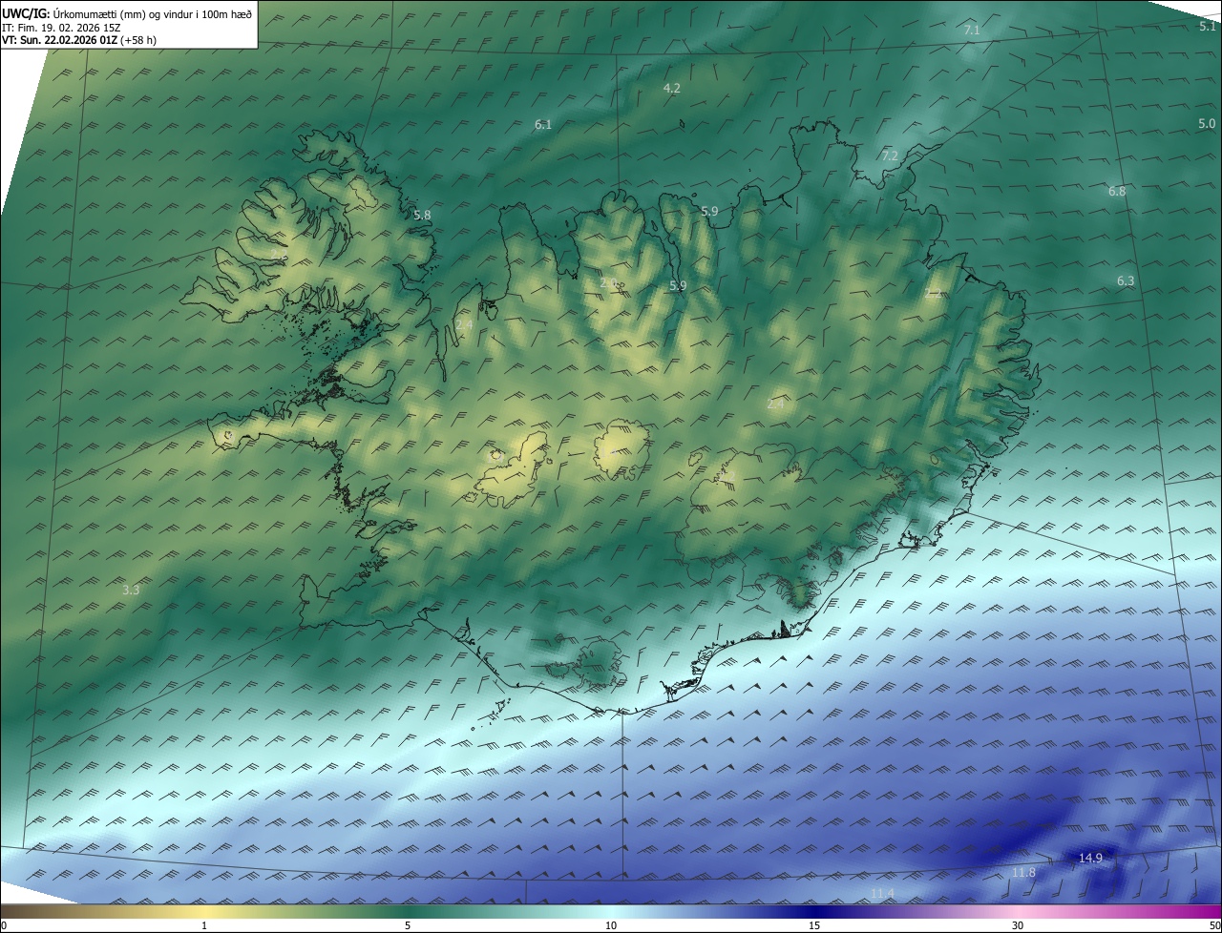This screenshot has width=1222, height=933.
Task: Click the 7.2 value label on the map
Action: [x=890, y=155]
